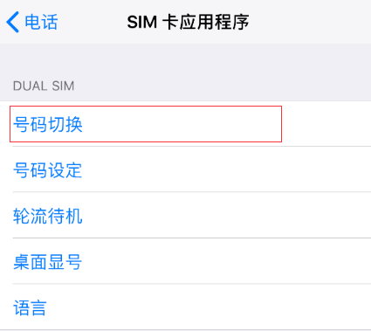Choose the 语言 menu item
This screenshot has height=331, width=371.
(185, 307)
